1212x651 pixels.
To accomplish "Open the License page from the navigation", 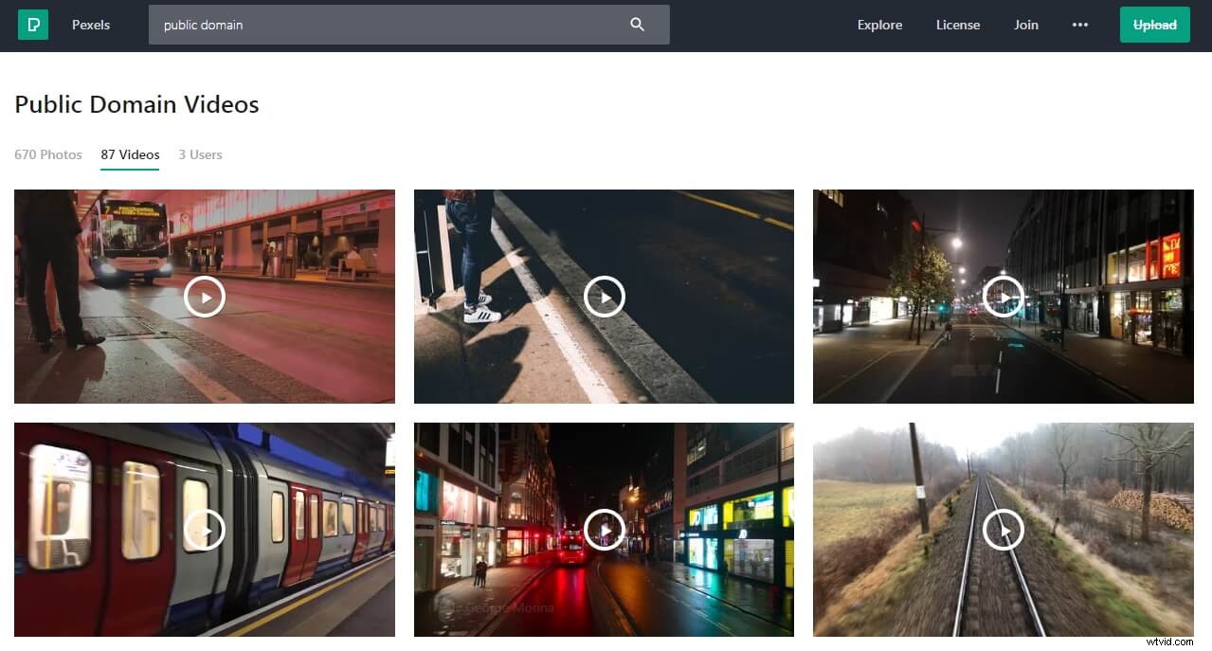I will point(957,25).
